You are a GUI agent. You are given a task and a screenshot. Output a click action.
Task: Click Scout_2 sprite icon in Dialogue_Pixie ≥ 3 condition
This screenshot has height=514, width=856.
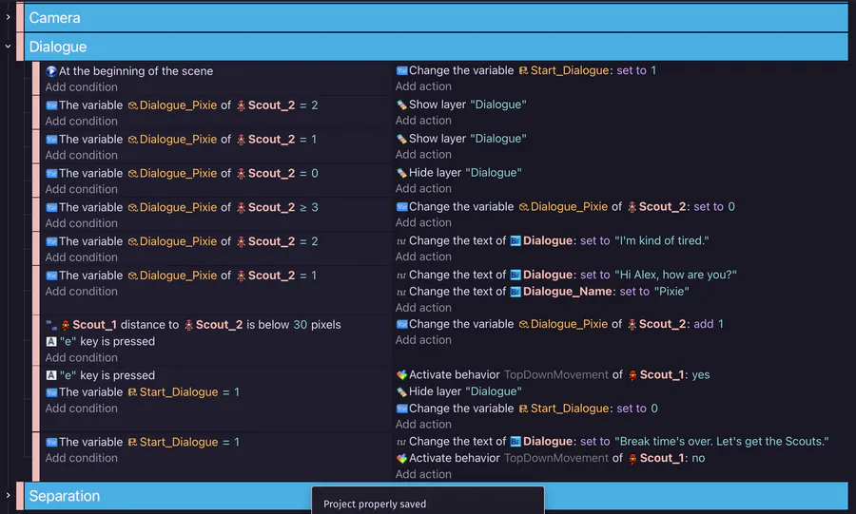(x=241, y=208)
